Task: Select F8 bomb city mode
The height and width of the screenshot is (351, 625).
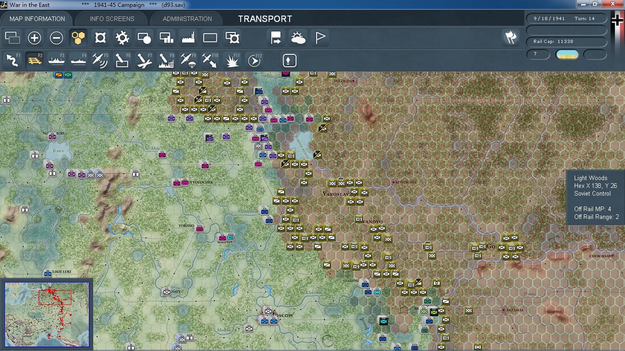Action: [x=166, y=60]
